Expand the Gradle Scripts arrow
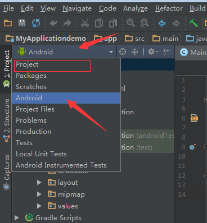 (17, 218)
